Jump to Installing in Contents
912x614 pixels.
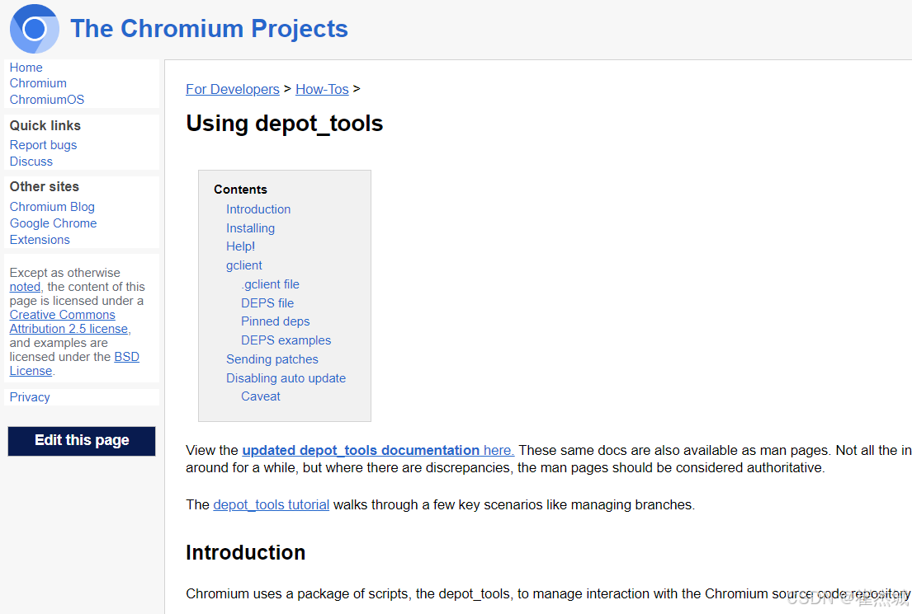click(x=250, y=228)
